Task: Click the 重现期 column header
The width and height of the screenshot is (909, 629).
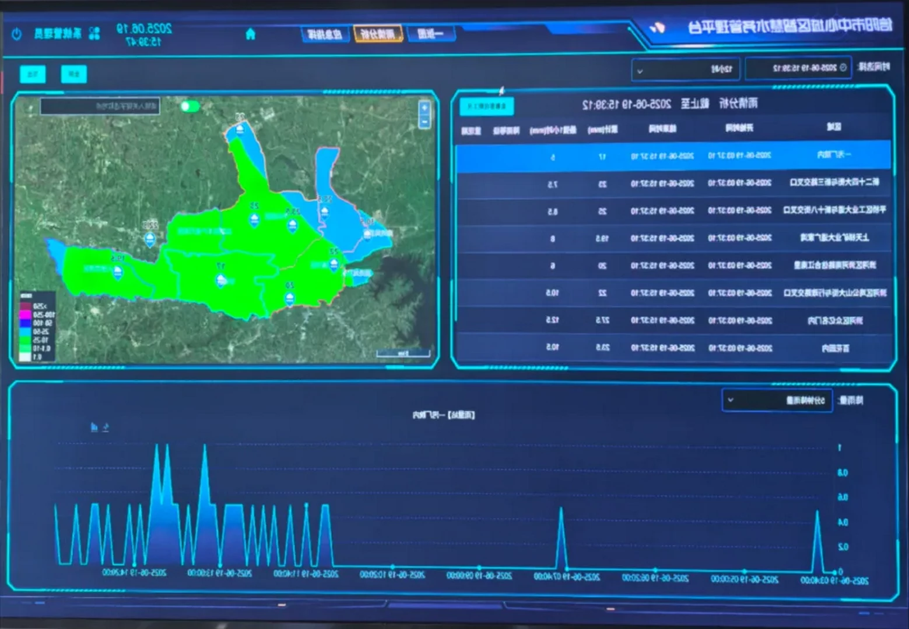Action: [x=471, y=131]
